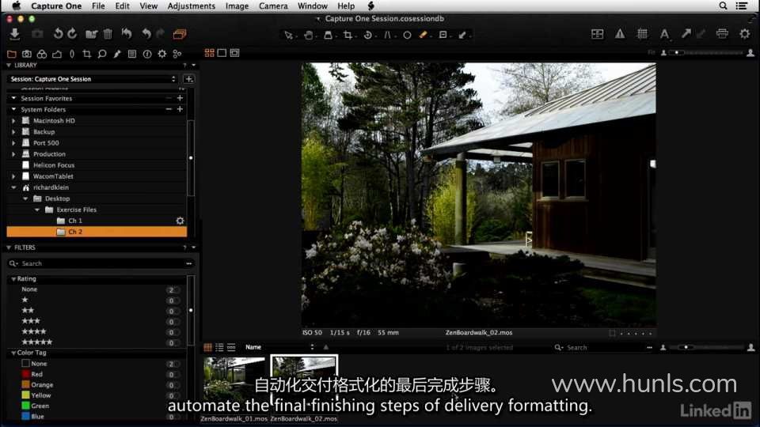
Task: Open the Color circles tool tab
Action: (x=42, y=54)
